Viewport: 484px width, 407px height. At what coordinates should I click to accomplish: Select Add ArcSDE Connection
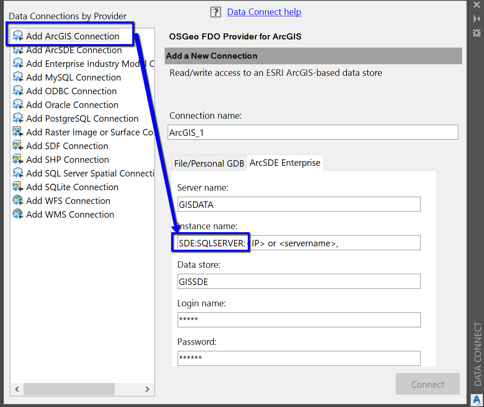[74, 50]
